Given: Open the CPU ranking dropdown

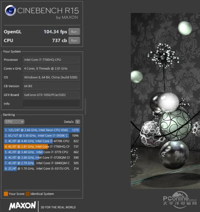Looking at the screenshot, I should pyautogui.click(x=14, y=122).
